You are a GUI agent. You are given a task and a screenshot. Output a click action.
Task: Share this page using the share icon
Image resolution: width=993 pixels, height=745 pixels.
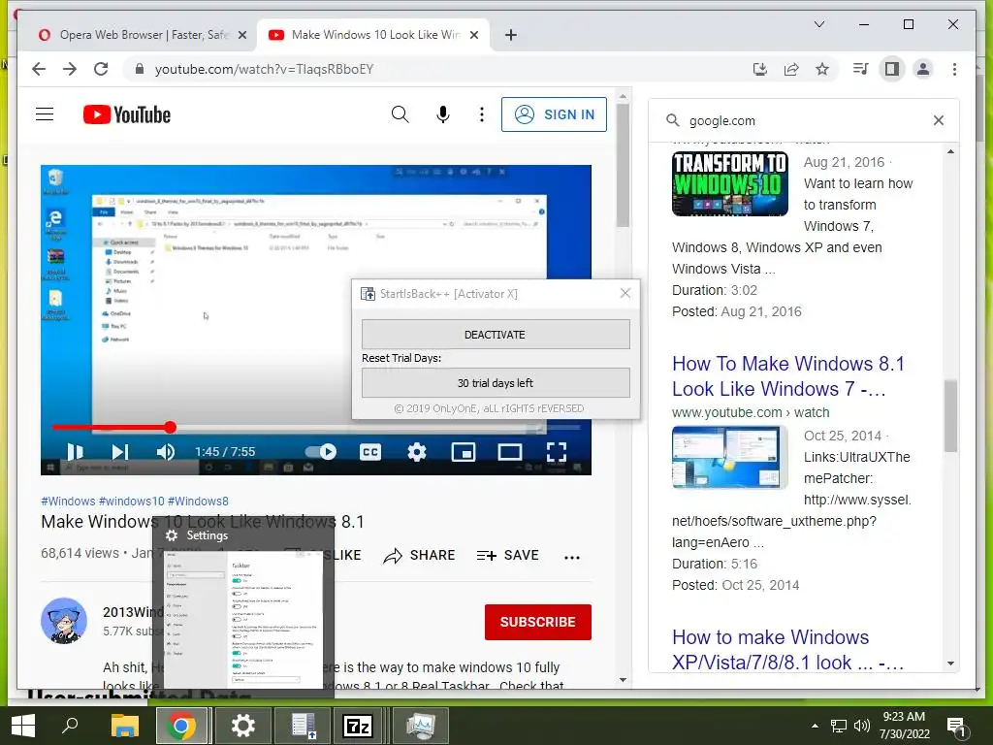(791, 69)
